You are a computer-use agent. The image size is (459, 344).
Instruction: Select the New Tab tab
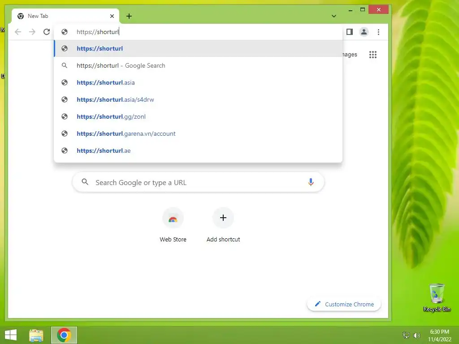click(65, 16)
